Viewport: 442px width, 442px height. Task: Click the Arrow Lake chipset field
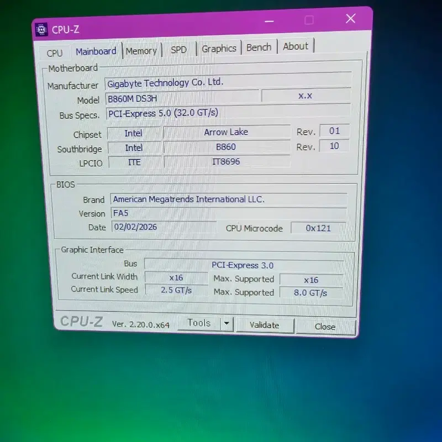pyautogui.click(x=227, y=132)
